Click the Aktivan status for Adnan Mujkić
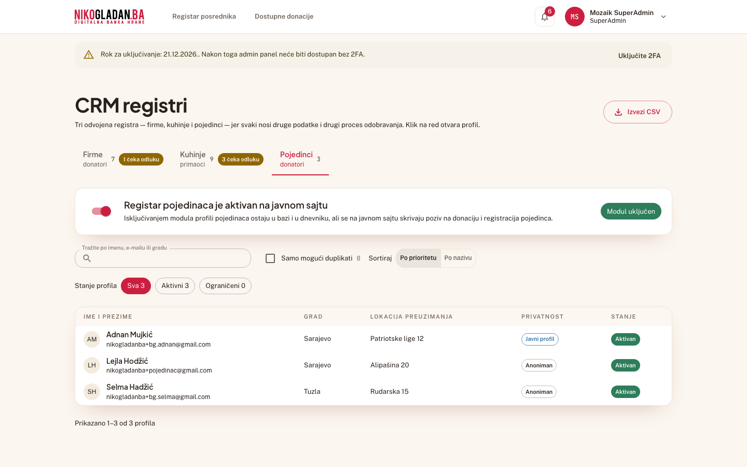747x467 pixels. click(626, 339)
